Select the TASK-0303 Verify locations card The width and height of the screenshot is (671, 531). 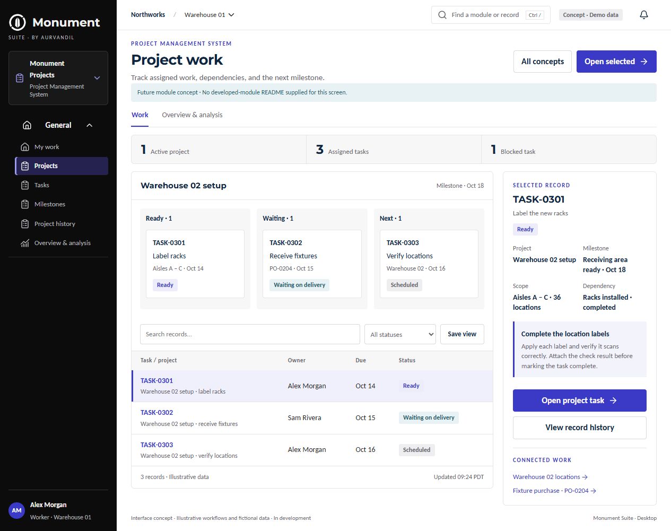(429, 264)
